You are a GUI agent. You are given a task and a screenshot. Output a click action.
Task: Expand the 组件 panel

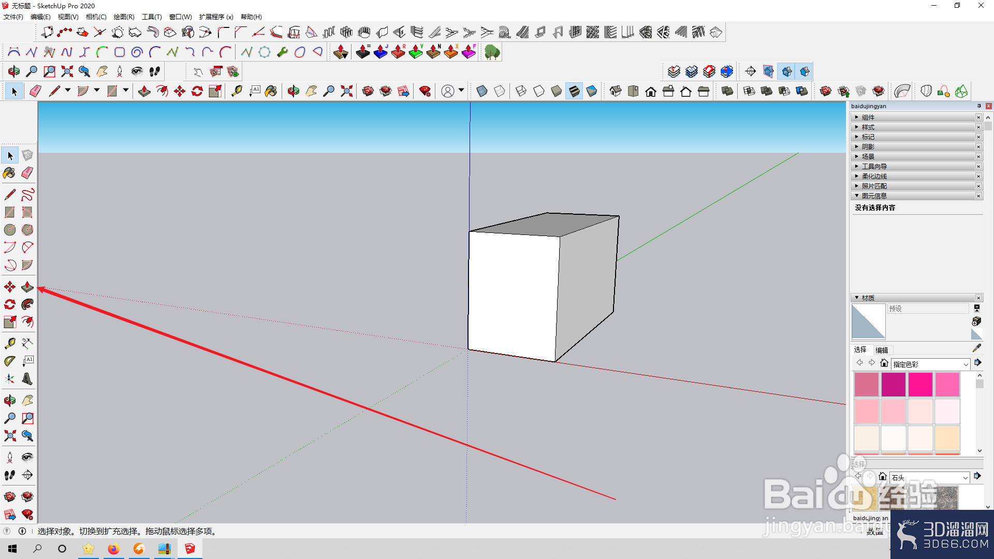click(916, 117)
